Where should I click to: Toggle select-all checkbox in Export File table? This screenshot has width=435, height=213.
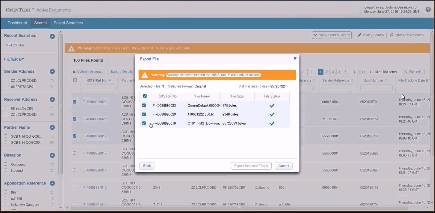point(145,96)
